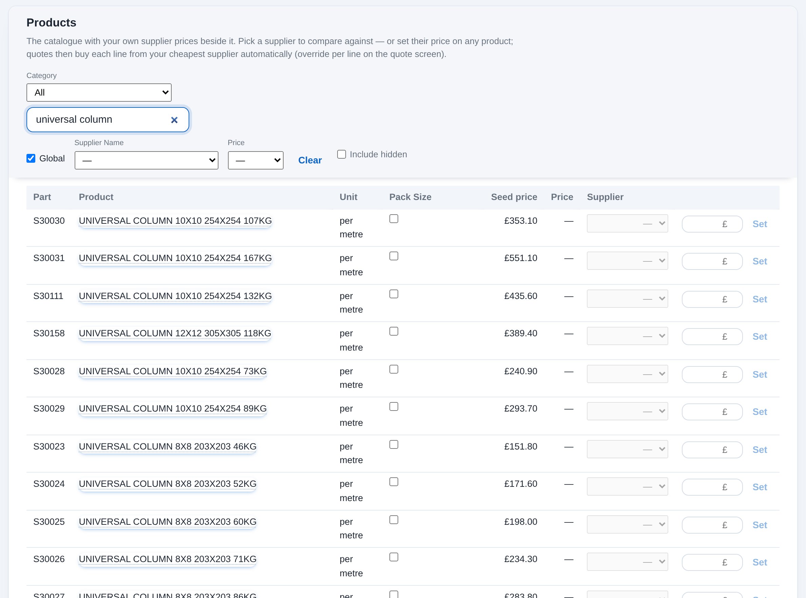Click the price input for S30029
Viewport: 806px width, 598px height.
[712, 412]
